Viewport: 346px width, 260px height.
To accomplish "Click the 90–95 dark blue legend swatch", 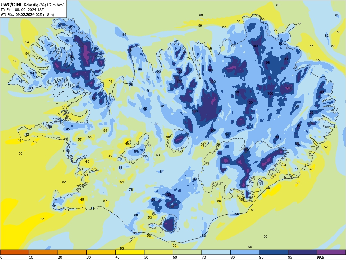I will pyautogui.click(x=274, y=252).
